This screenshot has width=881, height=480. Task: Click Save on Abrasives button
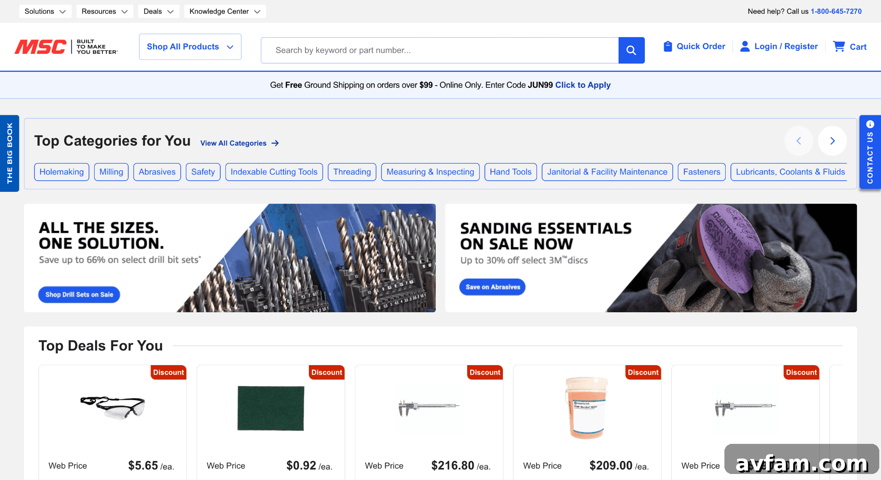(x=493, y=287)
